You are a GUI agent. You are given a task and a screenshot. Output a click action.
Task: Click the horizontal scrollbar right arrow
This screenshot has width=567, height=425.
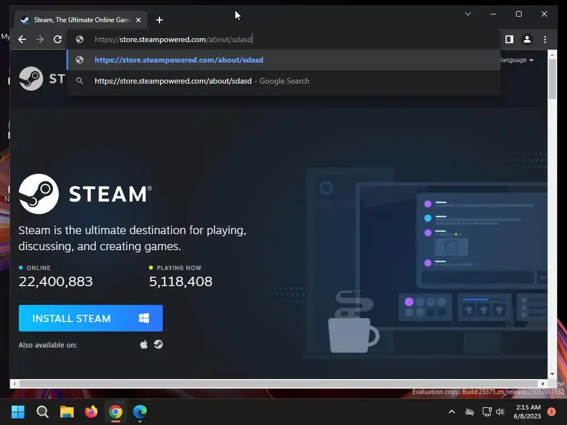[543, 383]
